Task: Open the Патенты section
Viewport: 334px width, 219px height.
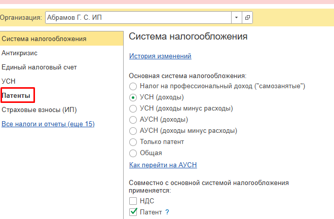Action: (x=16, y=96)
